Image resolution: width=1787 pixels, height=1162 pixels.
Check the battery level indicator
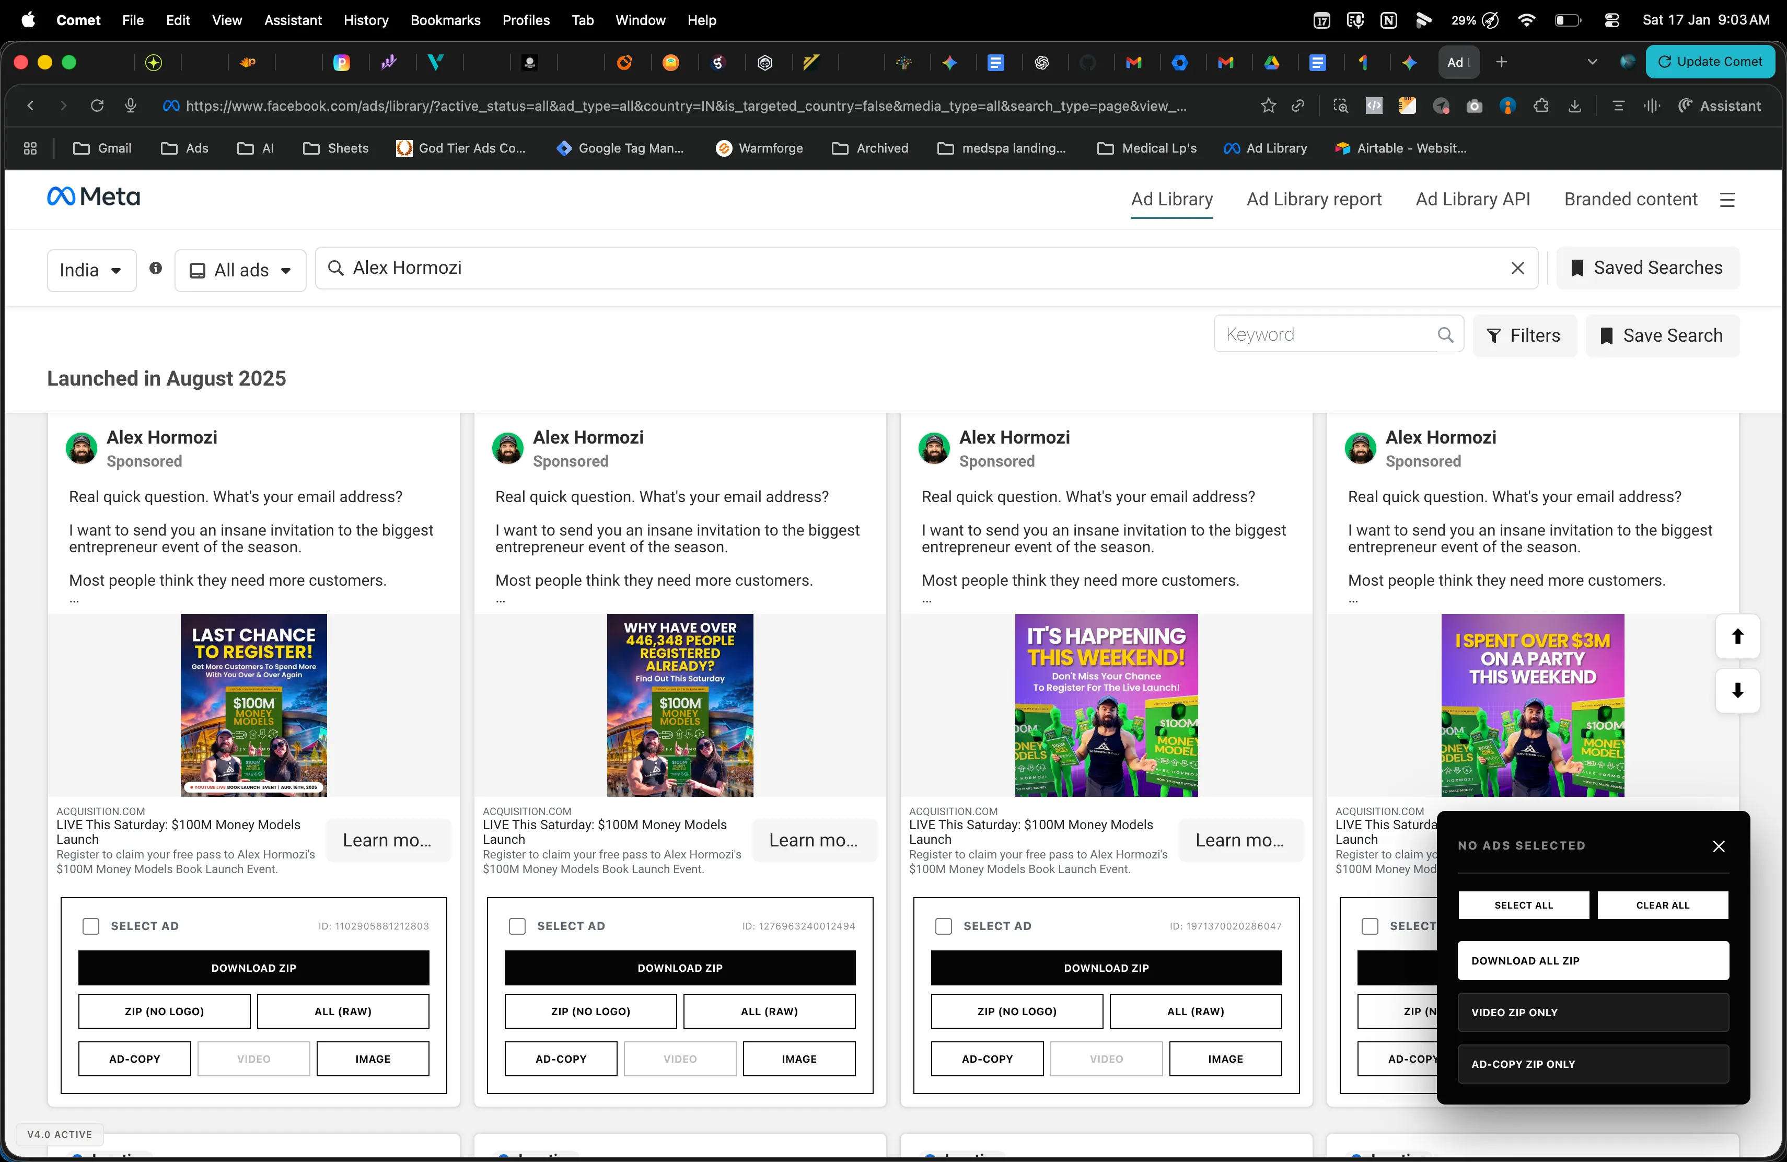click(x=1569, y=20)
